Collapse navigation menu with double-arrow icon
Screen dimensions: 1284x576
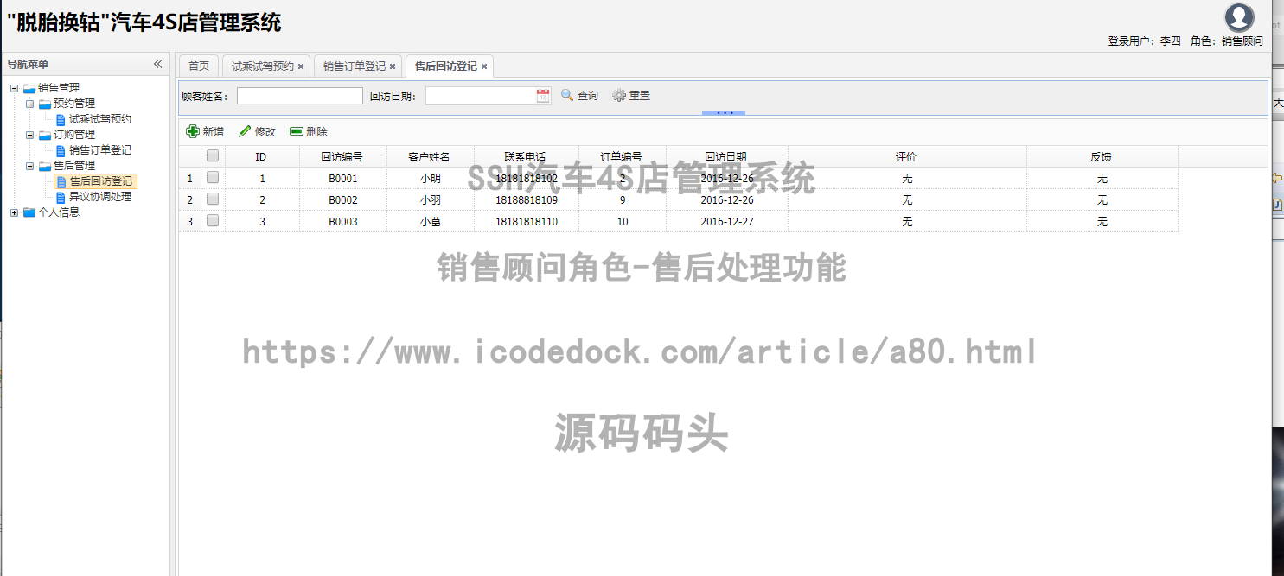pyautogui.click(x=158, y=64)
